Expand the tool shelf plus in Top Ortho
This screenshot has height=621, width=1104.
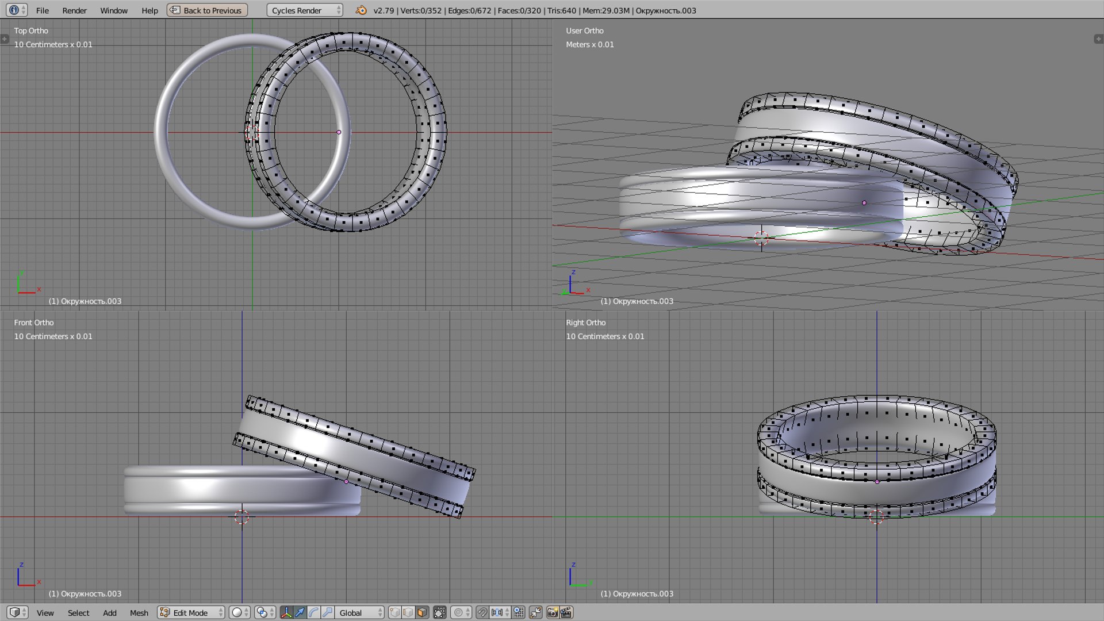(5, 39)
